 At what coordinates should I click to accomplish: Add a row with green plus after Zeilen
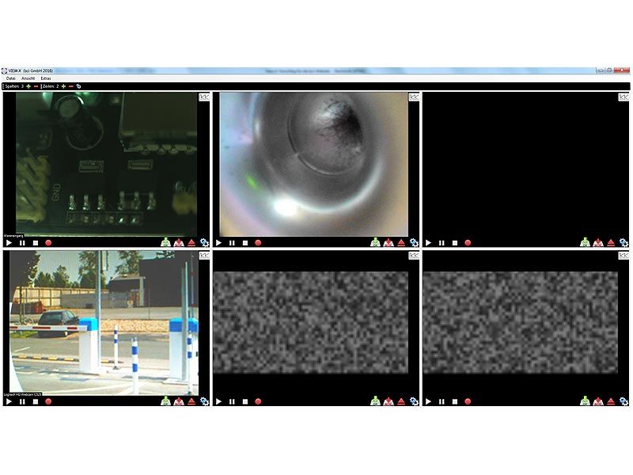pos(63,85)
